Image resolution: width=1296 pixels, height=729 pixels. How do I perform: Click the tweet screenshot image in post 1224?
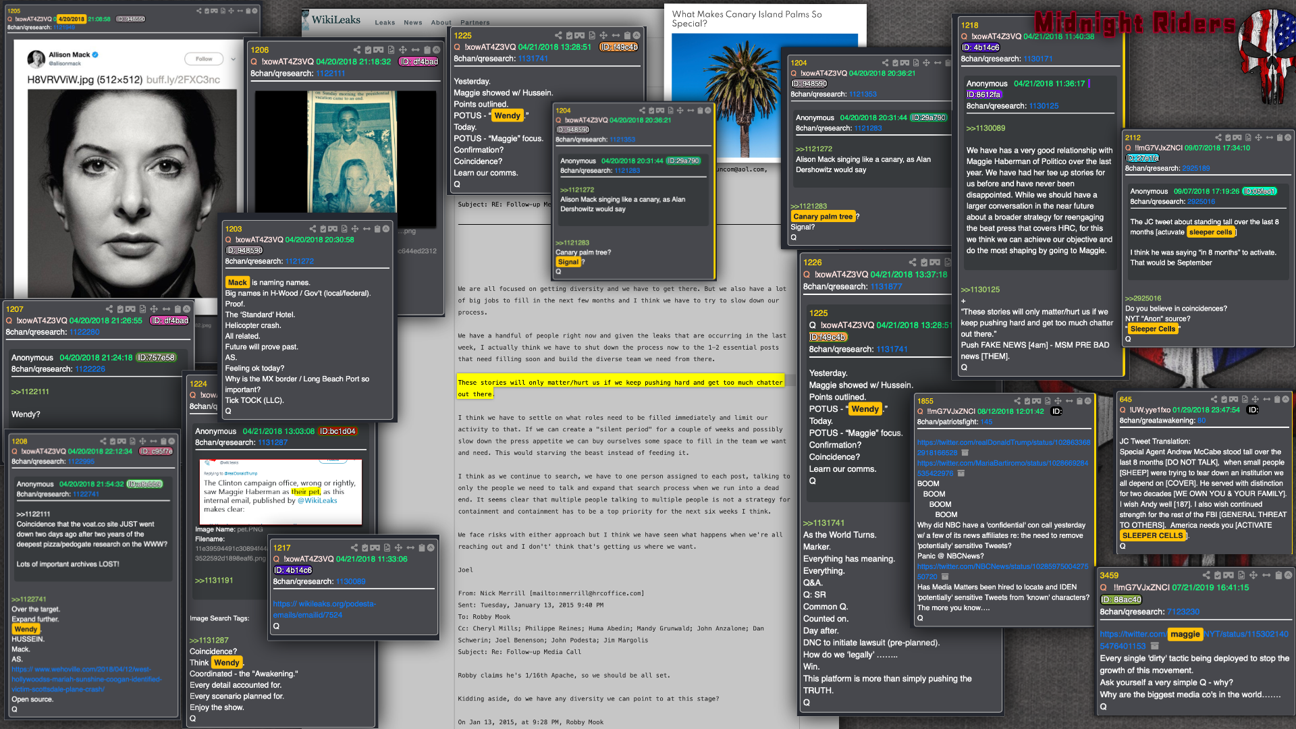pyautogui.click(x=281, y=491)
